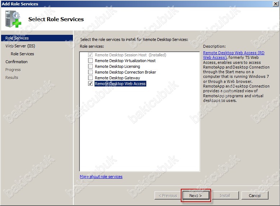Open Remote Desktop Web Access description link
The image size is (280, 206).
234,55
